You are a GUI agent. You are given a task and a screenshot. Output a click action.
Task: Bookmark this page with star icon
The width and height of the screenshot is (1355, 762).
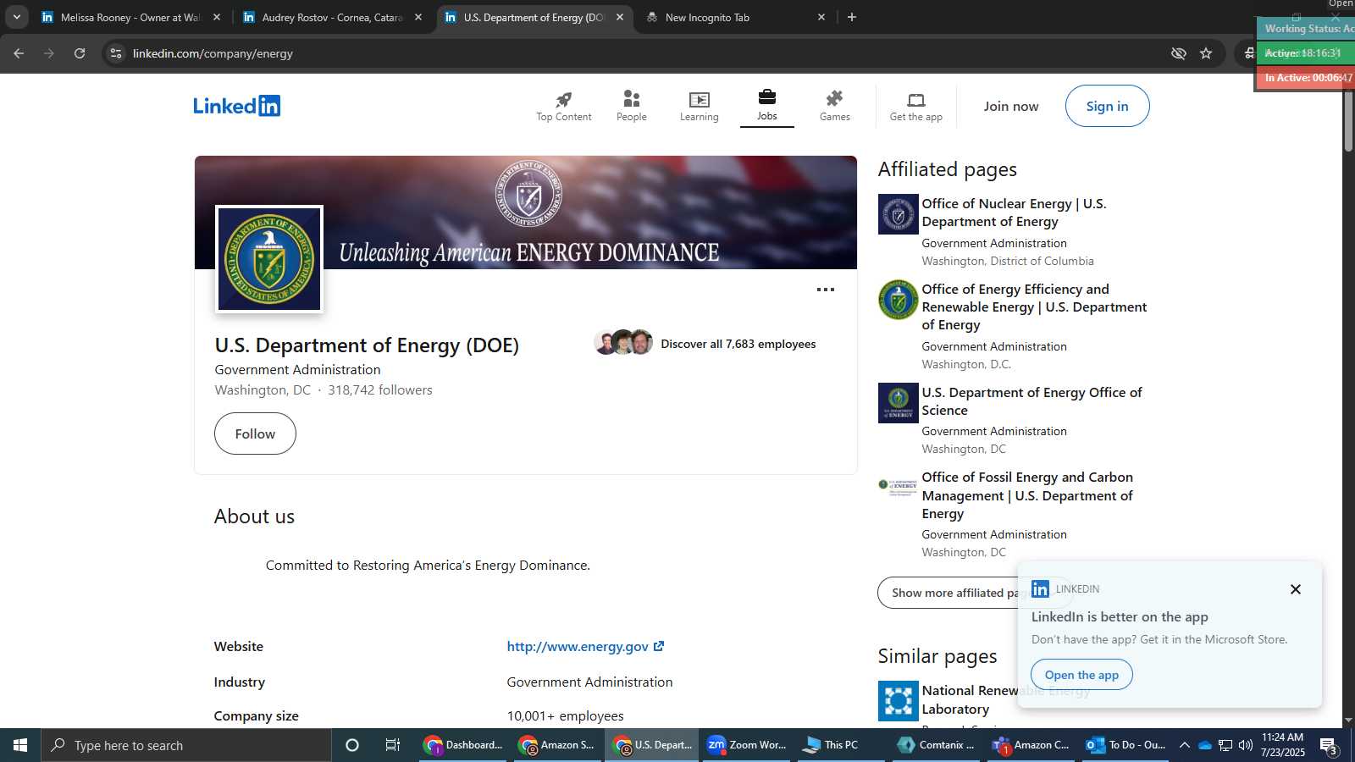1206,53
